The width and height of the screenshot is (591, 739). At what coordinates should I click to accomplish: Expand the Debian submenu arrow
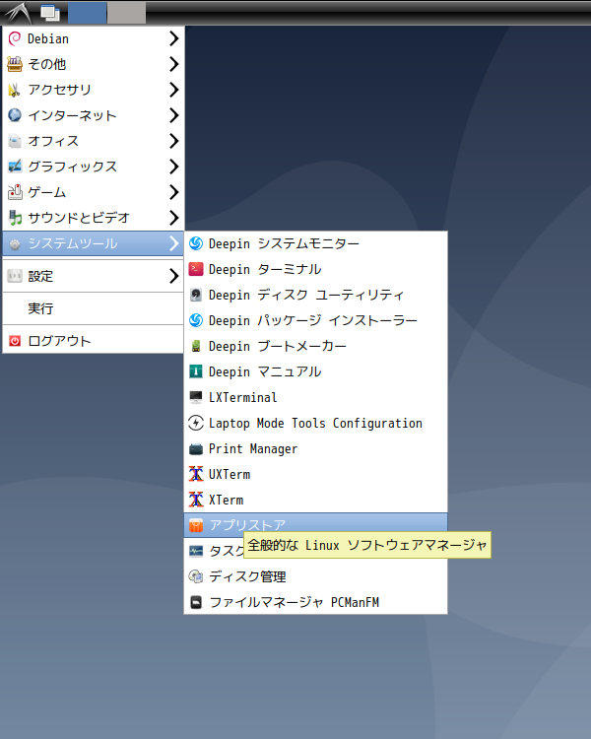point(174,38)
